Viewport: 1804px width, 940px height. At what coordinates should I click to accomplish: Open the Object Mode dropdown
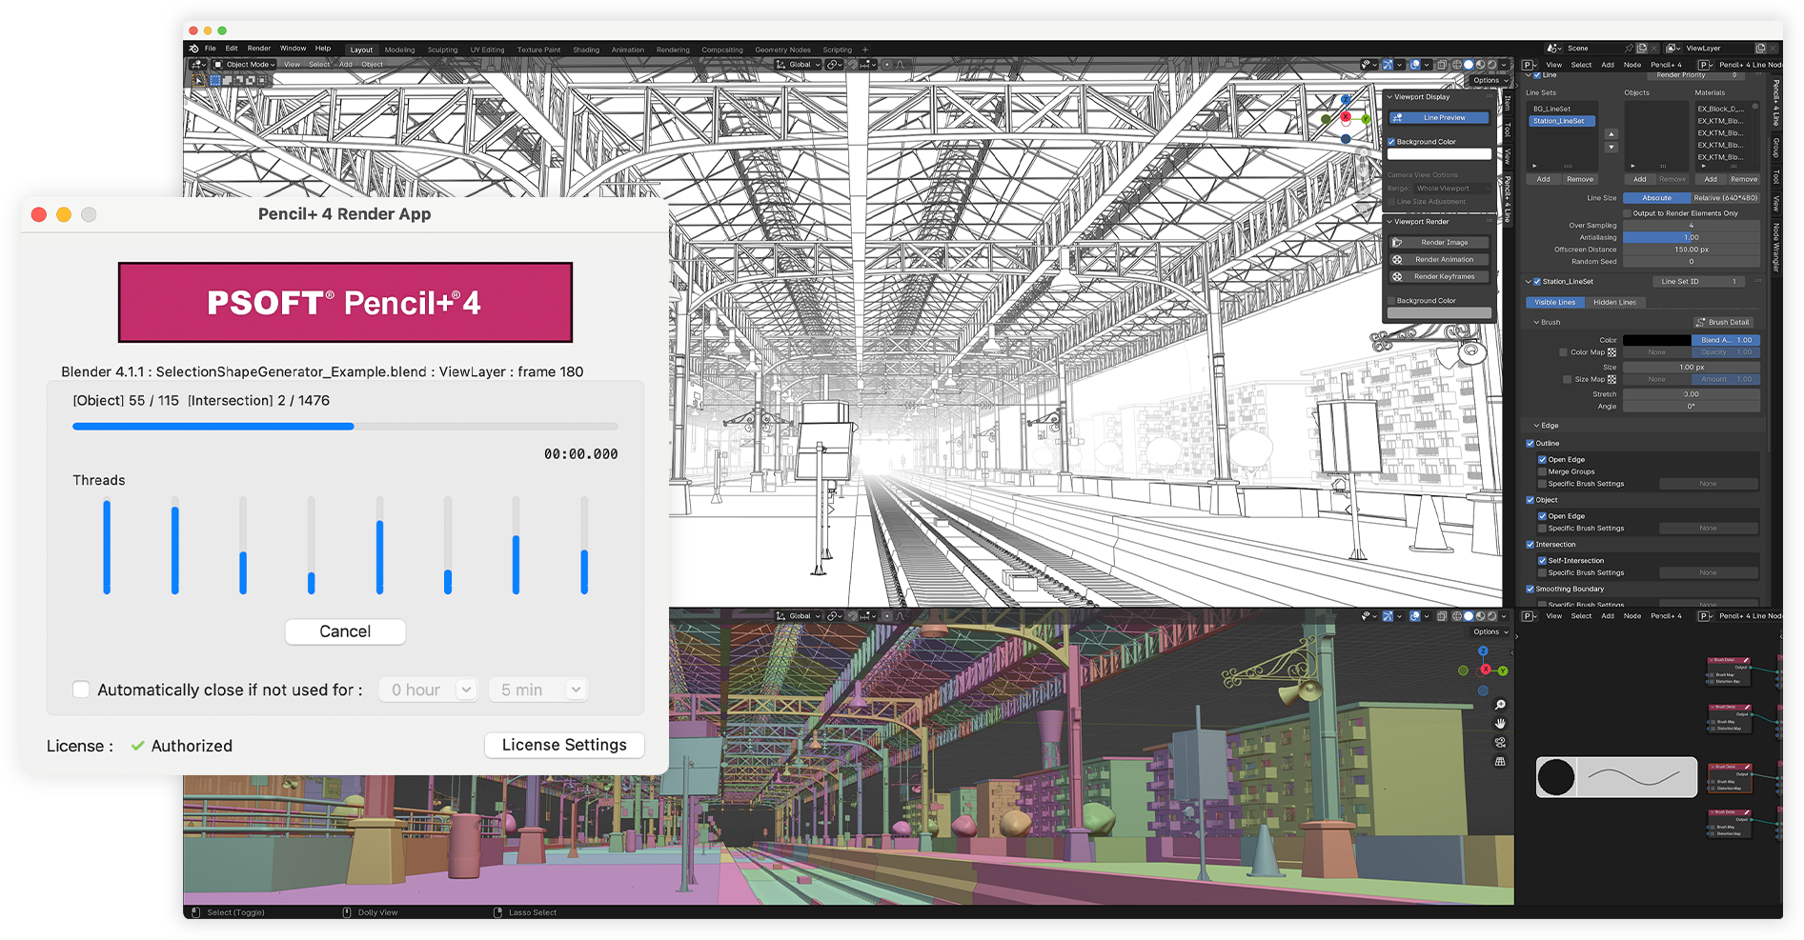pyautogui.click(x=245, y=65)
